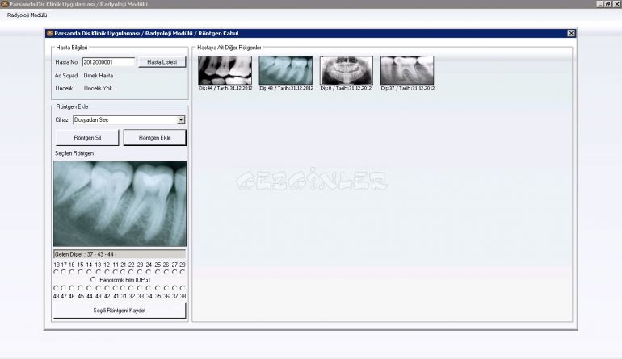The width and height of the screenshot is (622, 359).
Task: Select tooth 27 radio button
Action: click(x=174, y=272)
